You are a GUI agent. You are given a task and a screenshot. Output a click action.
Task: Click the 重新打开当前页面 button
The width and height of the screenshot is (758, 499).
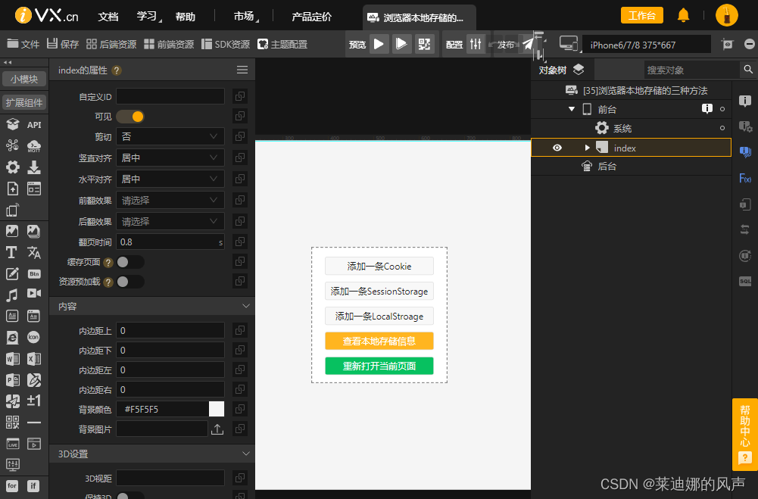pos(379,366)
